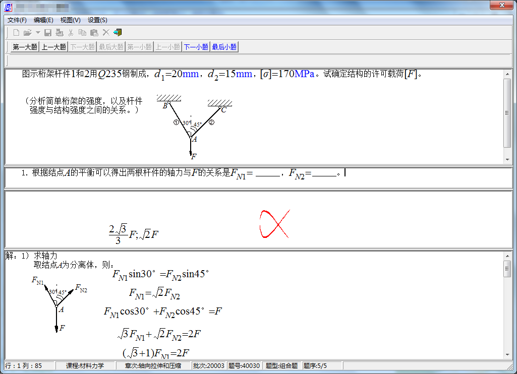The image size is (517, 374).
Task: Click the Copy icon in toolbar
Action: pos(82,33)
